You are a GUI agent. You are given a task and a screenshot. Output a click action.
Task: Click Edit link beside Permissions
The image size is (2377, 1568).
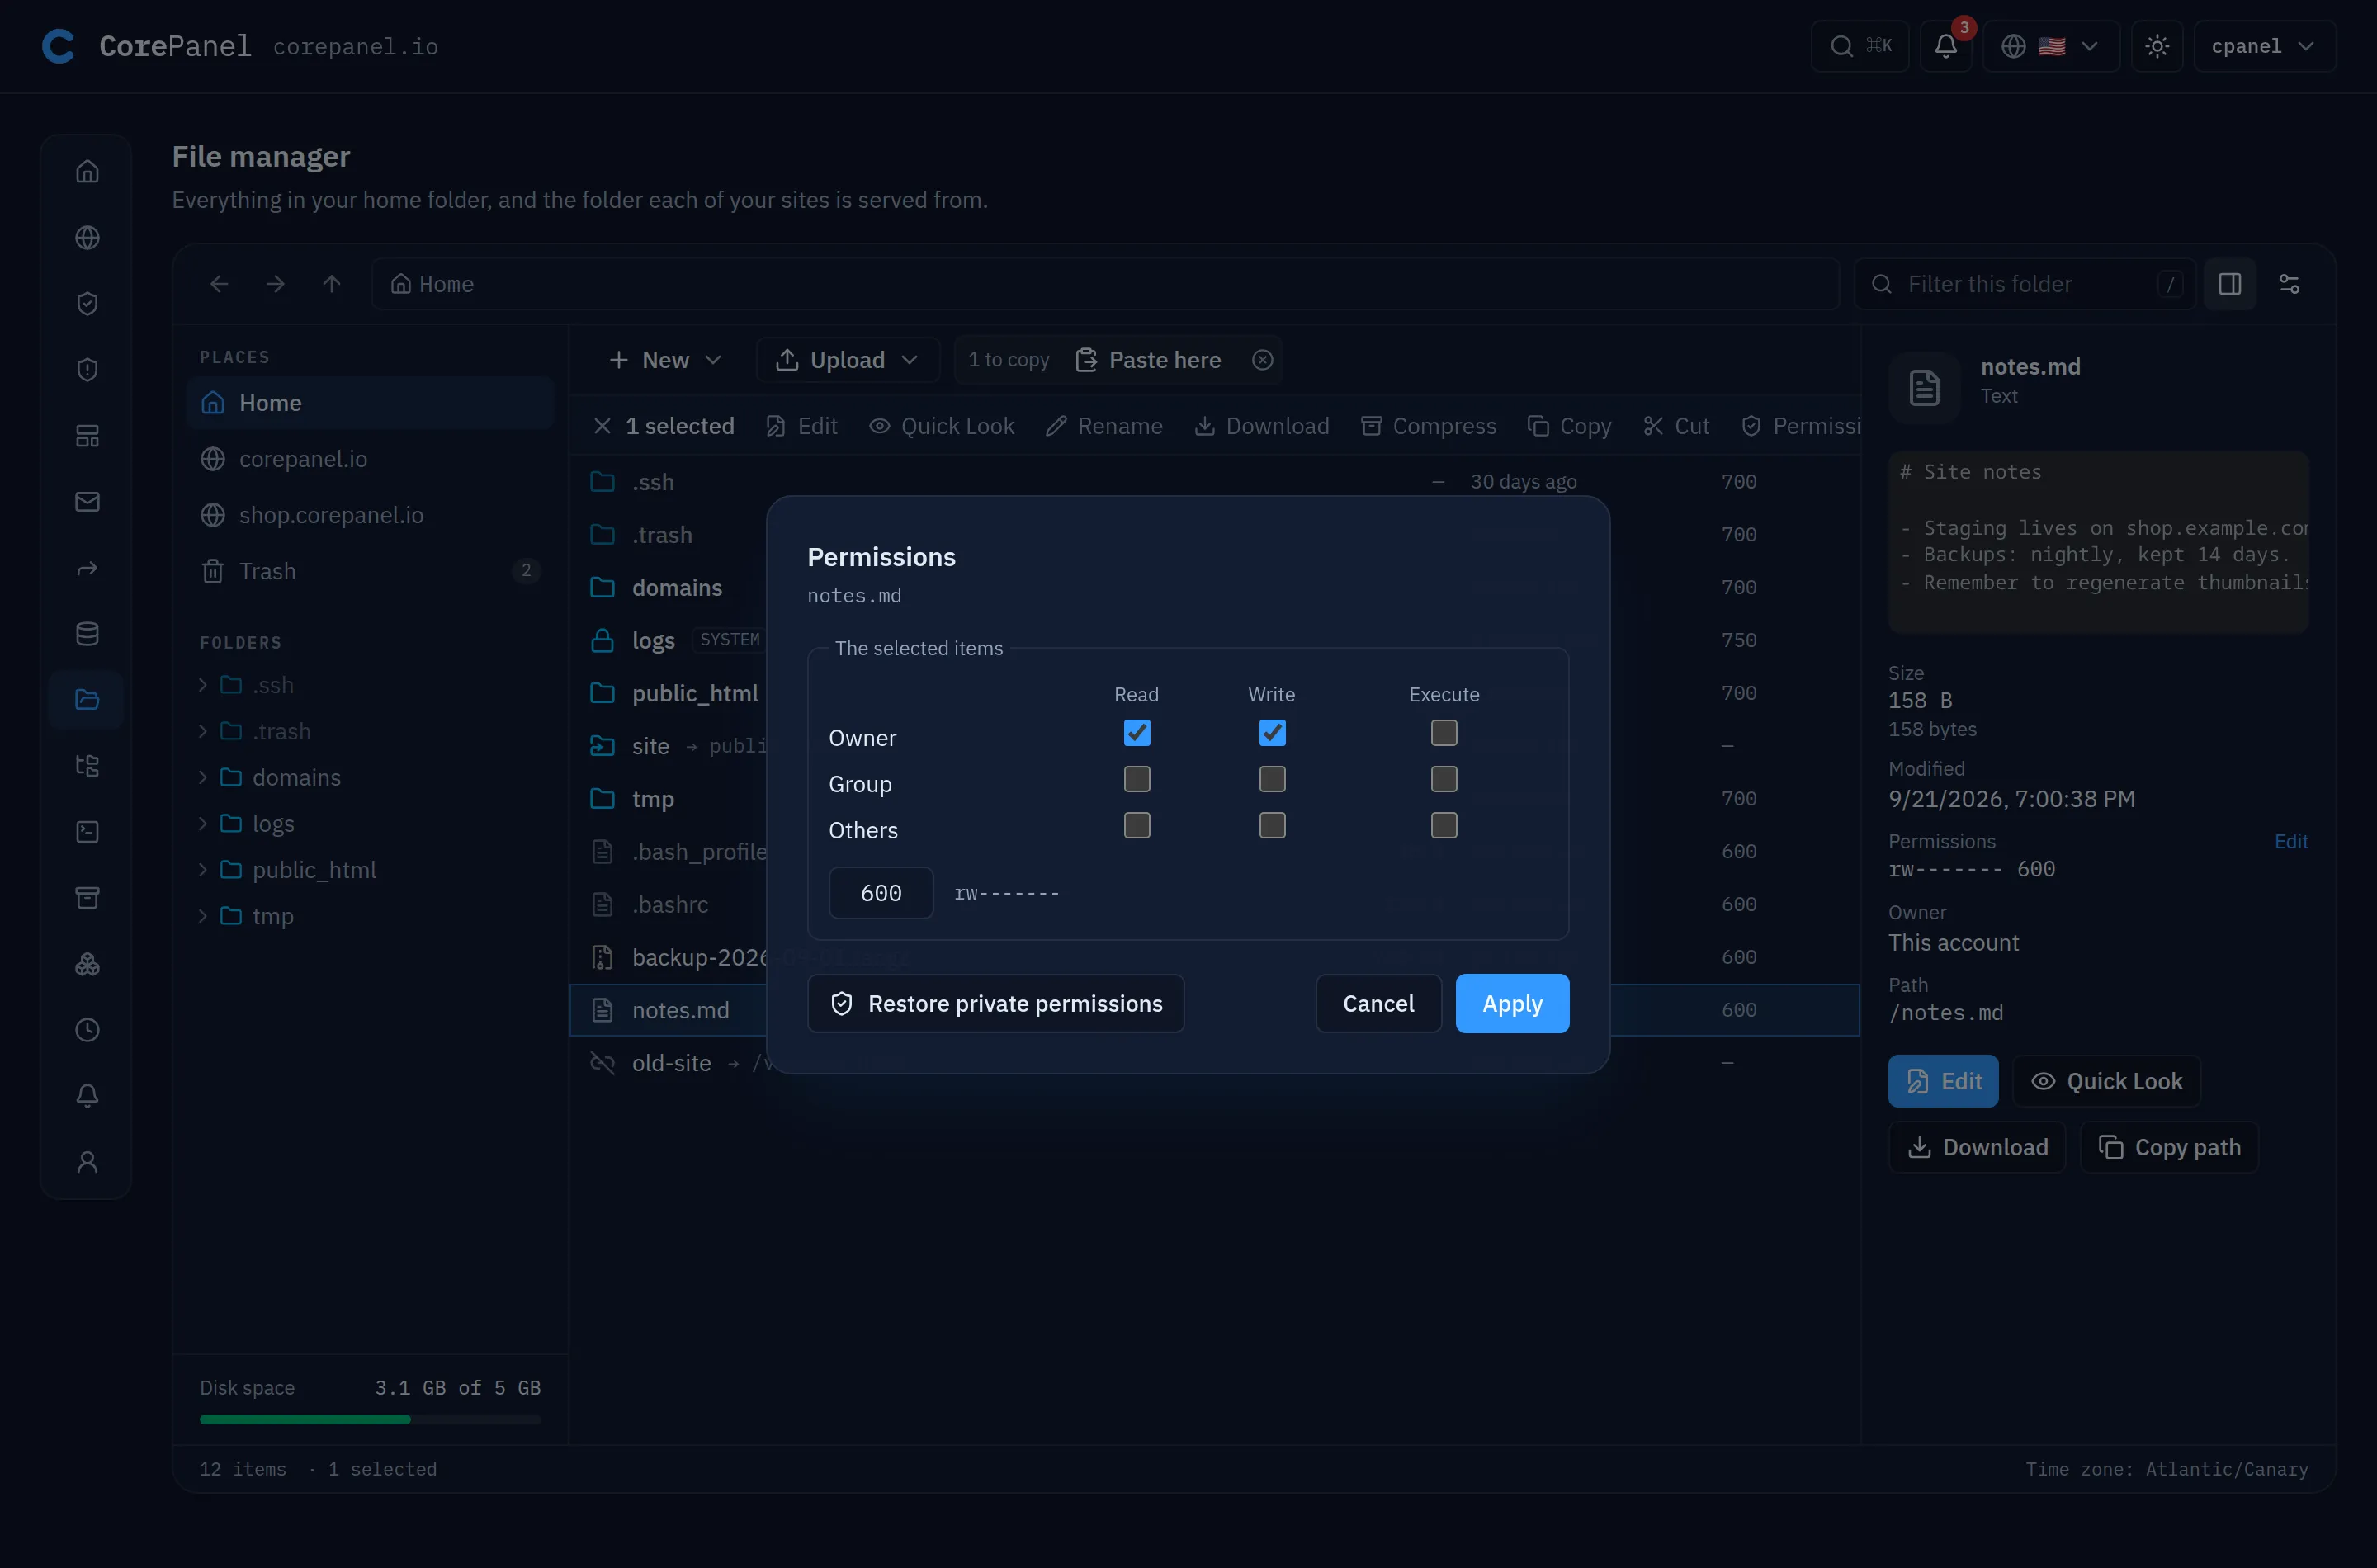pos(2291,842)
